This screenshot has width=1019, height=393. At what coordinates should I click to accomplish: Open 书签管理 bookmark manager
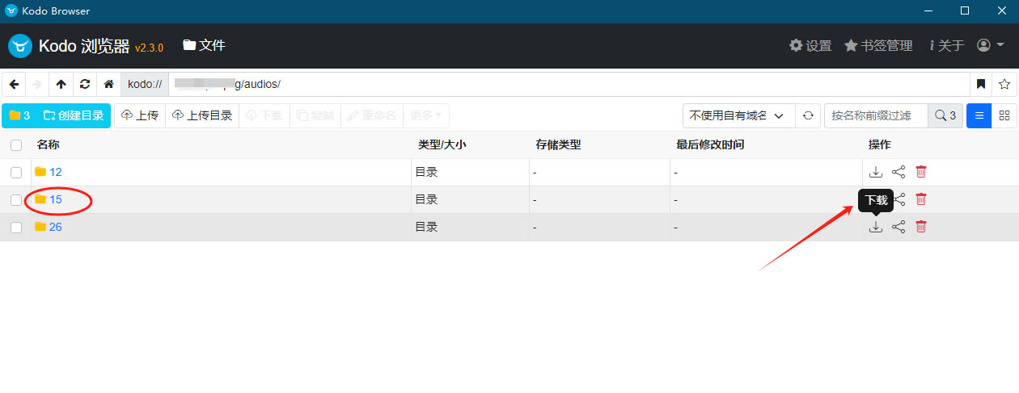pos(878,46)
